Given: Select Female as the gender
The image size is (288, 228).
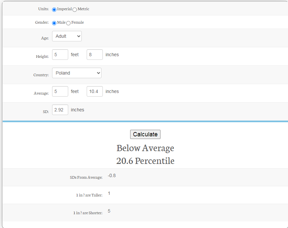Looking at the screenshot, I should click(69, 23).
